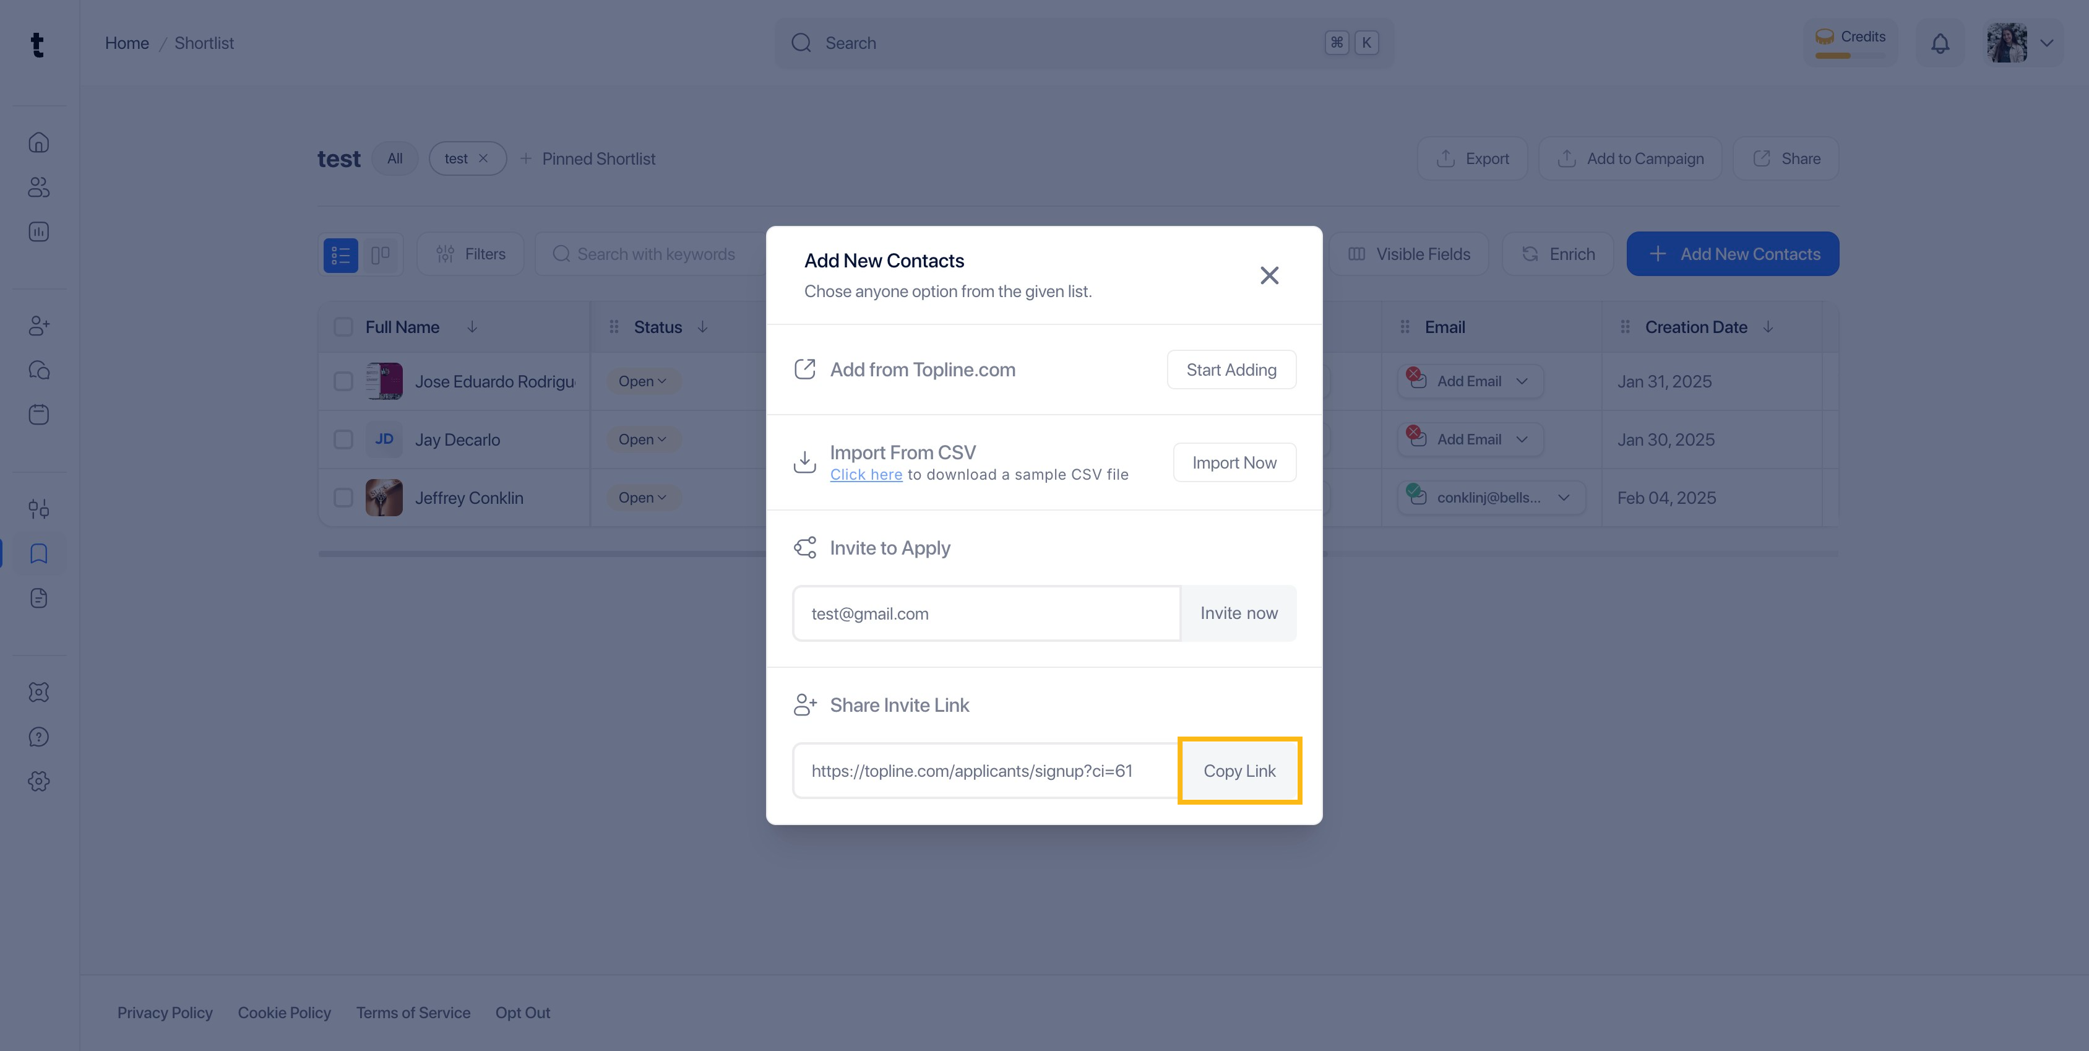Image resolution: width=2089 pixels, height=1051 pixels.
Task: Expand Jay Decarlo's Open status dropdown
Action: (x=642, y=439)
